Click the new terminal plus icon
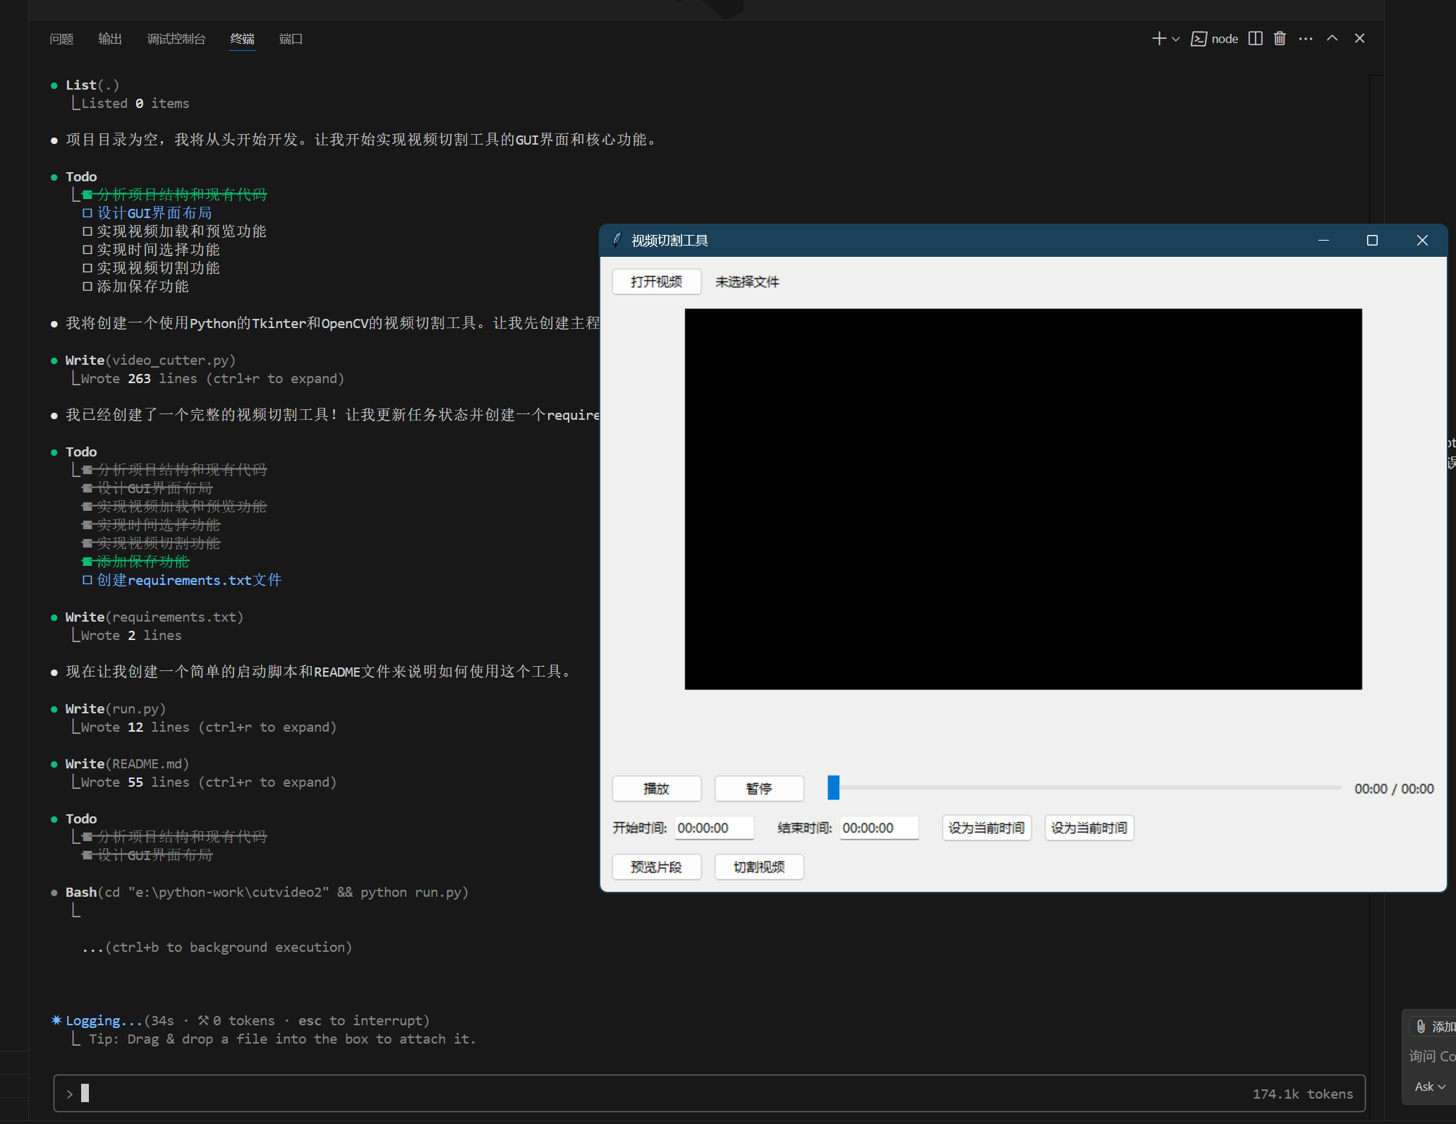The height and width of the screenshot is (1124, 1456). pyautogui.click(x=1158, y=39)
